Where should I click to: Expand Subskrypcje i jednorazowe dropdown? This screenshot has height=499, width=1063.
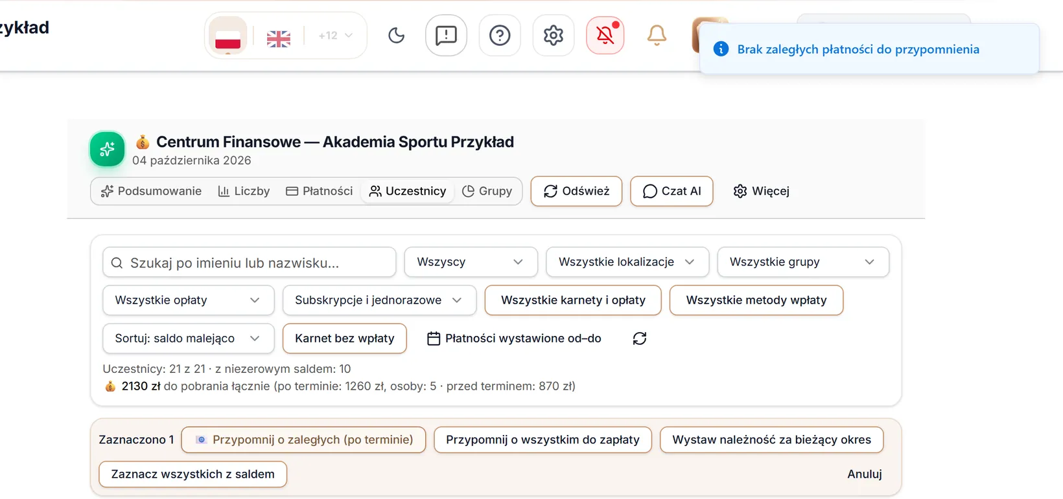[379, 300]
